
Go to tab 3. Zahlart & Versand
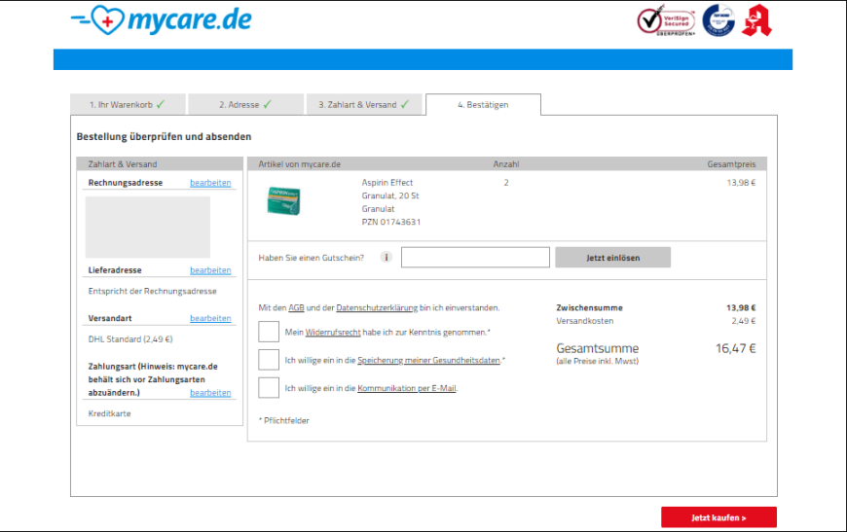[364, 105]
